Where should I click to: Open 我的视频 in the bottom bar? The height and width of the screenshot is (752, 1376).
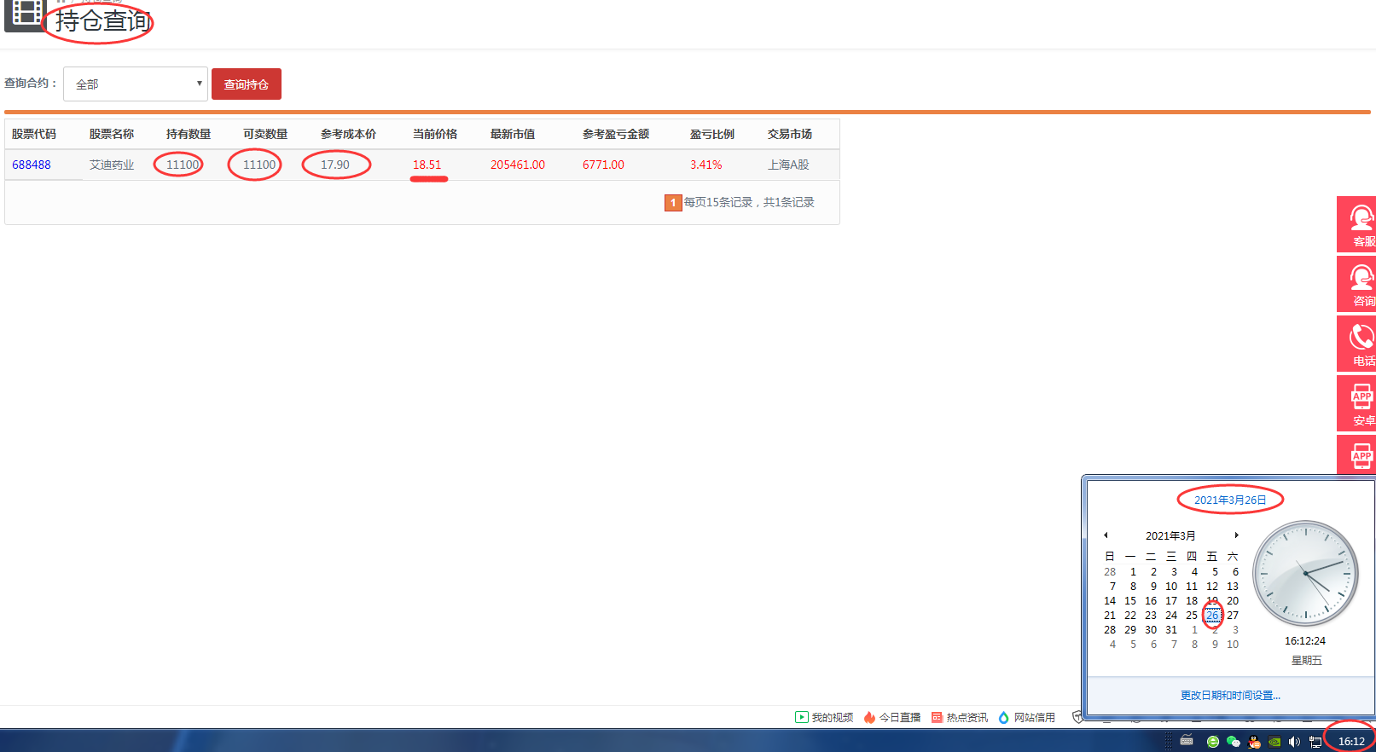pos(824,717)
